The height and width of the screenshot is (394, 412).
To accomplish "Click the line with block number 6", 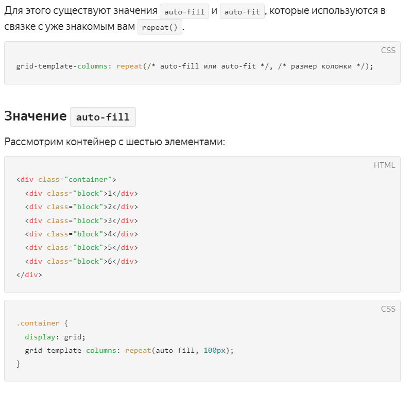I will click(x=81, y=261).
